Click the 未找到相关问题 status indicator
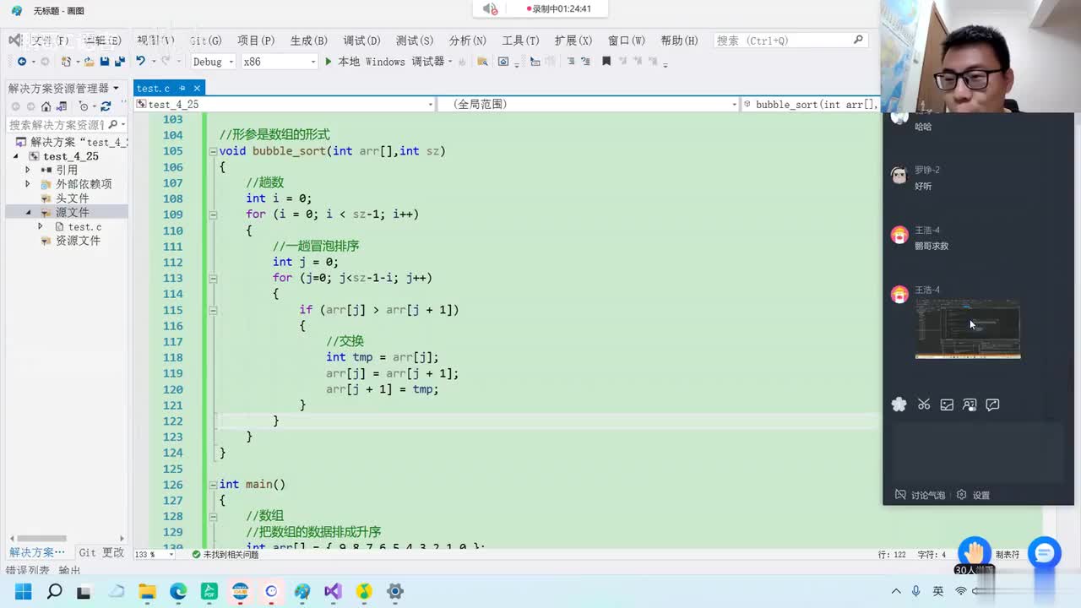 [225, 555]
